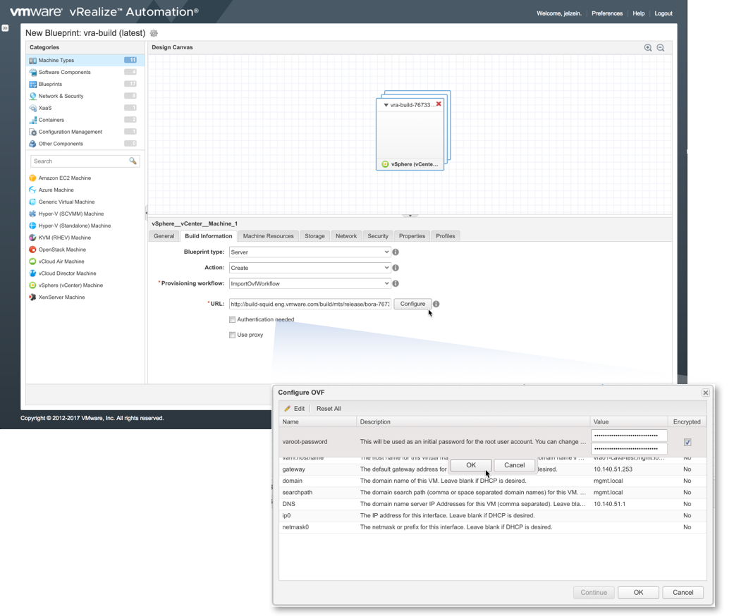Show info for Blueprint type
753x616 pixels.
click(396, 252)
